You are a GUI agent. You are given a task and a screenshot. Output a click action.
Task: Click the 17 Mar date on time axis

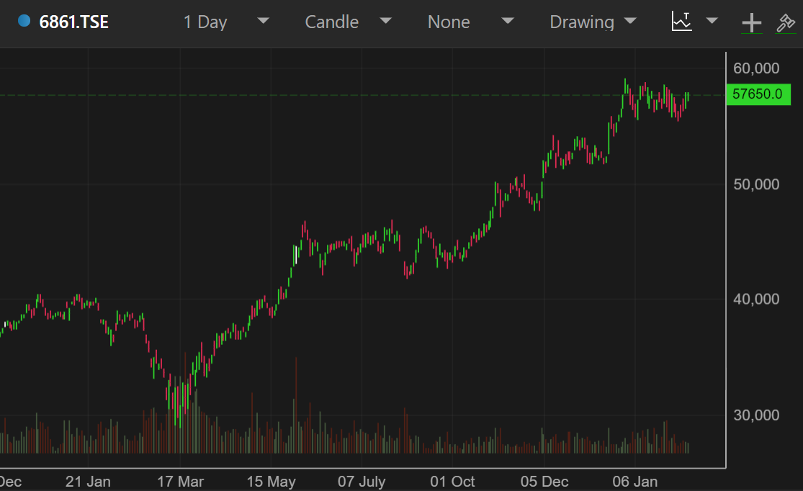[x=180, y=482]
